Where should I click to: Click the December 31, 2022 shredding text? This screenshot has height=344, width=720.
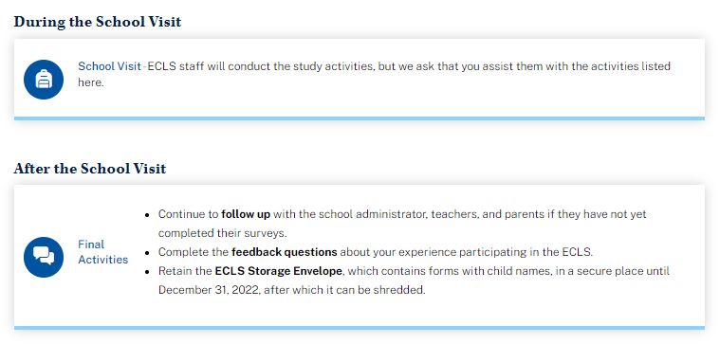(292, 290)
